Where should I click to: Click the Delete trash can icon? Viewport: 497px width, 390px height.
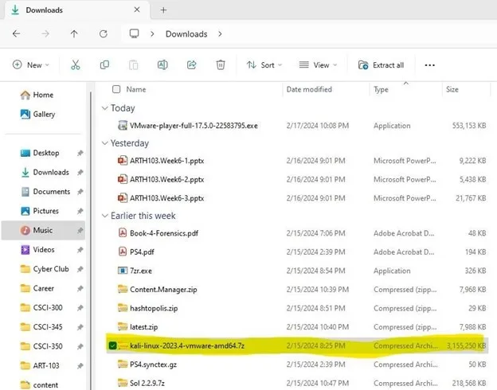[221, 65]
